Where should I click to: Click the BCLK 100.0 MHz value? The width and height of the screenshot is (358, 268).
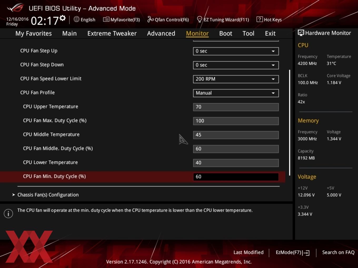(308, 83)
